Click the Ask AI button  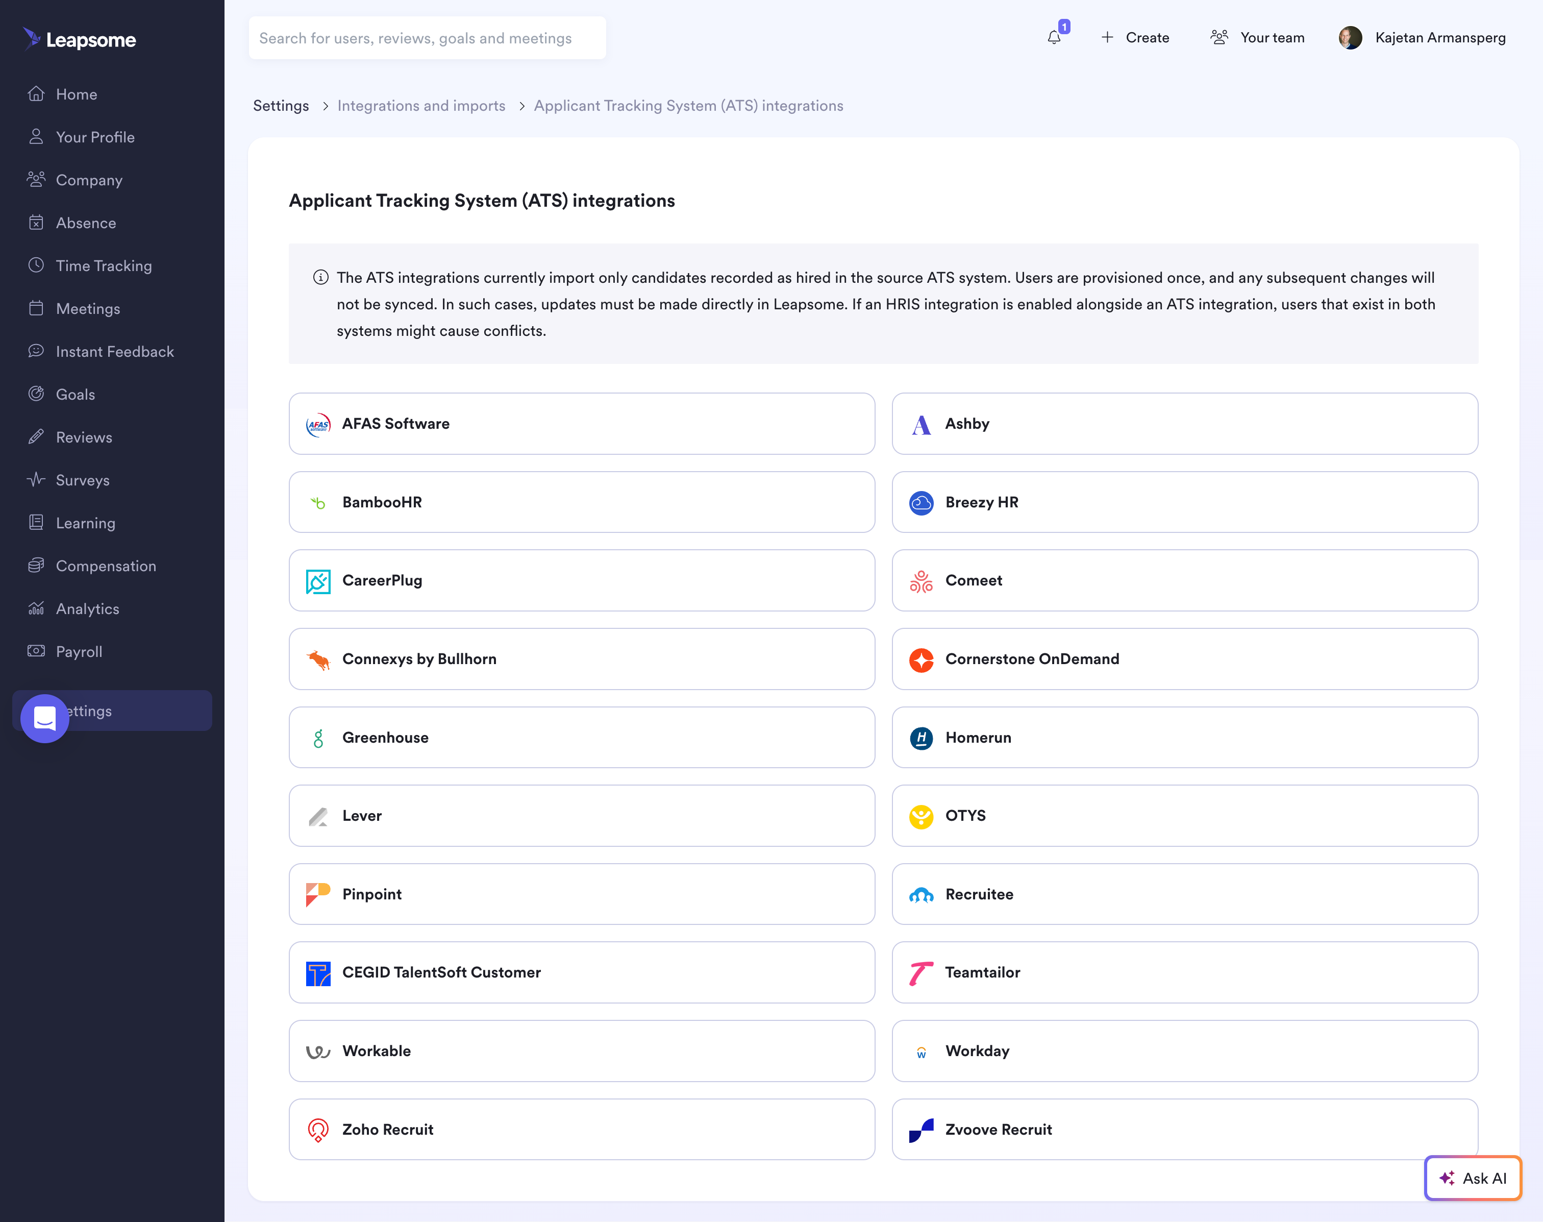click(1472, 1178)
